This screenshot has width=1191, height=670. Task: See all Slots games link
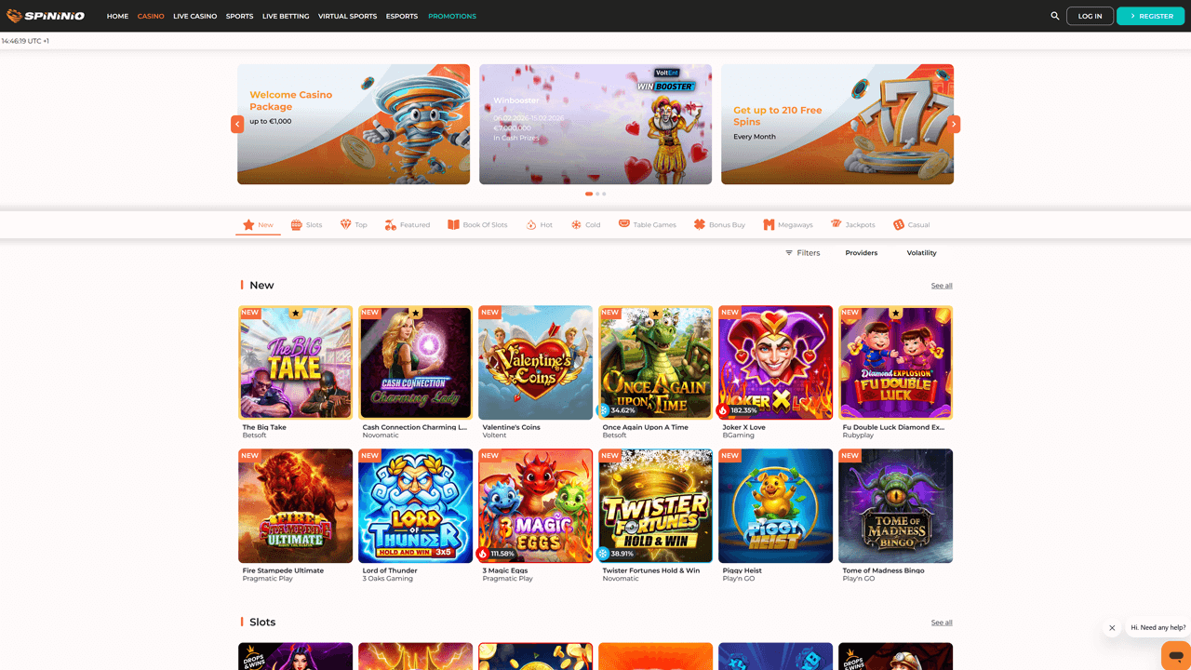click(942, 623)
